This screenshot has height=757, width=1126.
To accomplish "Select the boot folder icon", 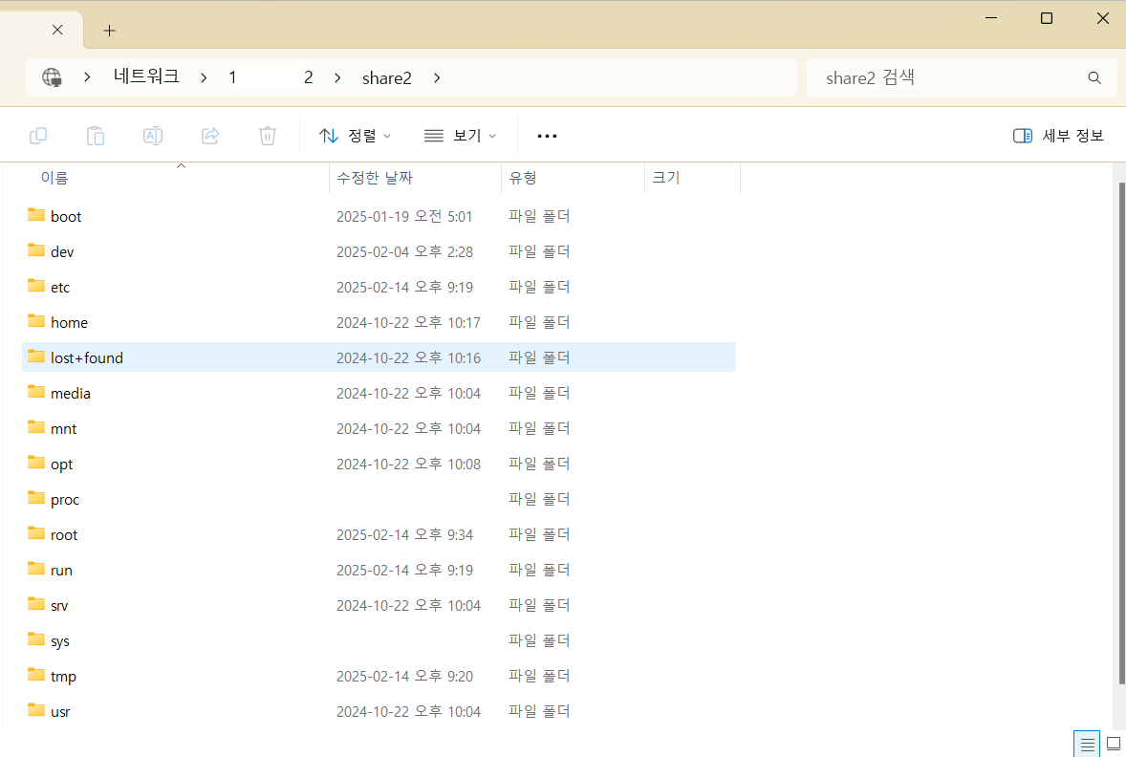I will 36,215.
